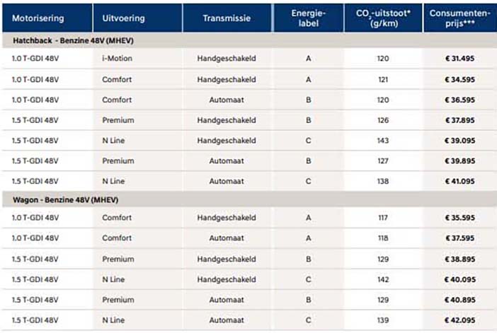
Task: Click the Transmissie column header
Action: coord(227,18)
